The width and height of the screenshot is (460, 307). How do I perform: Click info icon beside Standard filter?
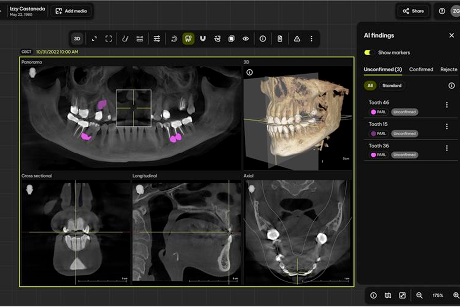click(451, 86)
